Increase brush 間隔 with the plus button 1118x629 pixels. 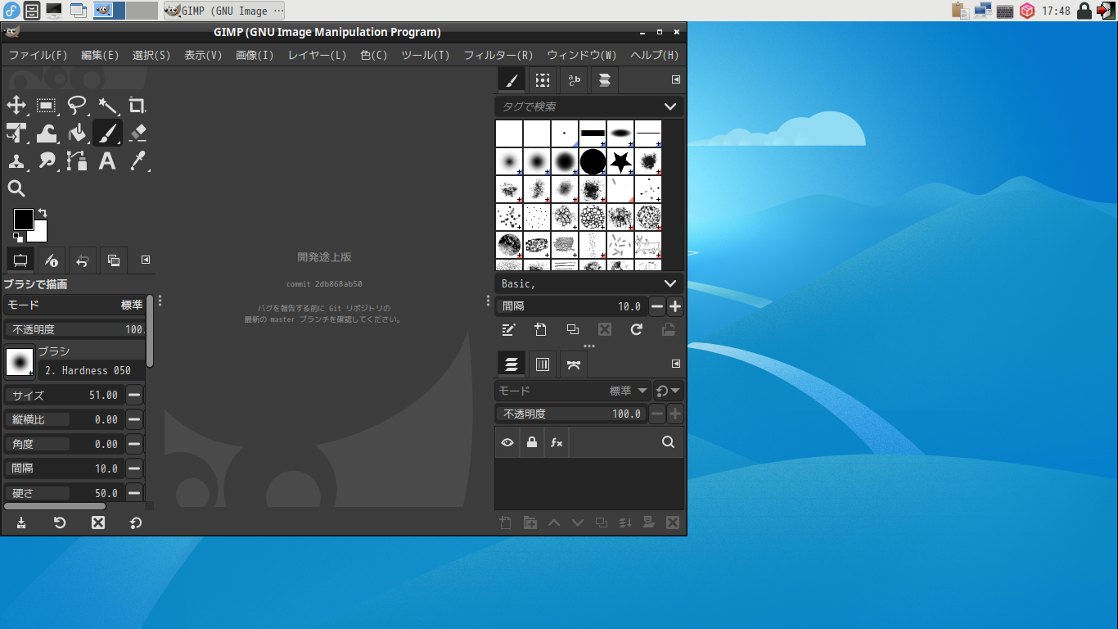tap(675, 306)
